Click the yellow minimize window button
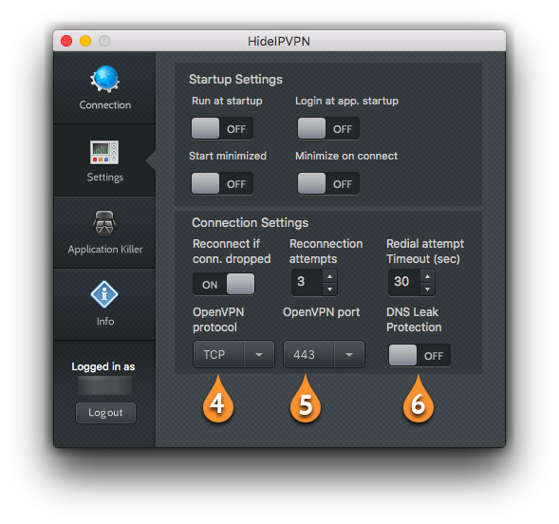The image size is (559, 524). coord(85,41)
